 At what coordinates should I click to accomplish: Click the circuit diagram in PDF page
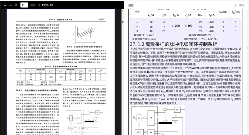pyautogui.click(x=84, y=122)
